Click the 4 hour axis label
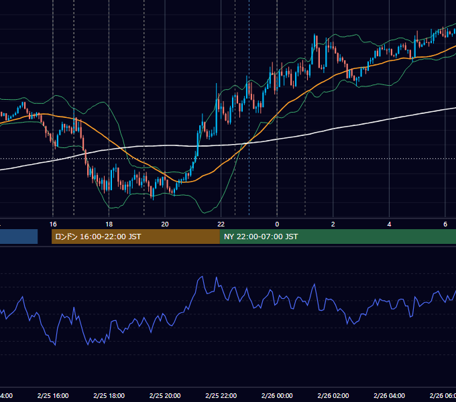The image size is (456, 402). point(389,224)
